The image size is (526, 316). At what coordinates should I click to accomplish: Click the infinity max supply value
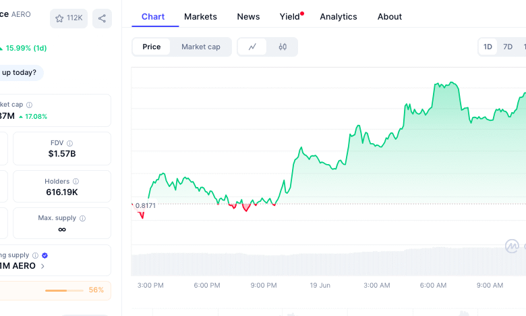point(62,230)
